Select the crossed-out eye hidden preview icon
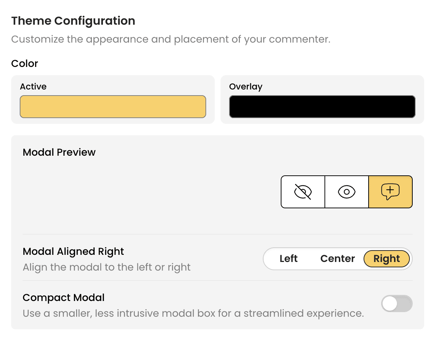The image size is (436, 340). pyautogui.click(x=303, y=192)
